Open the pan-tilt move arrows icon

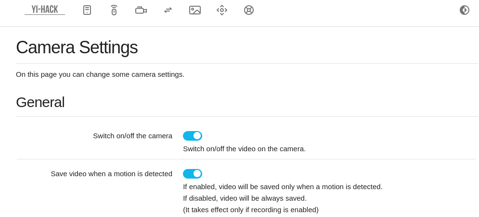[222, 10]
